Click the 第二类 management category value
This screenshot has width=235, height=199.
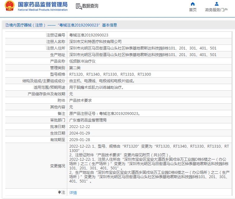point(75,68)
